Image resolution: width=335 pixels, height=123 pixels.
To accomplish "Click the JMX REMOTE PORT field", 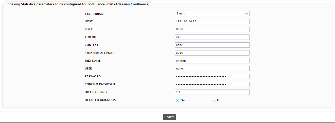I will pos(212,53).
